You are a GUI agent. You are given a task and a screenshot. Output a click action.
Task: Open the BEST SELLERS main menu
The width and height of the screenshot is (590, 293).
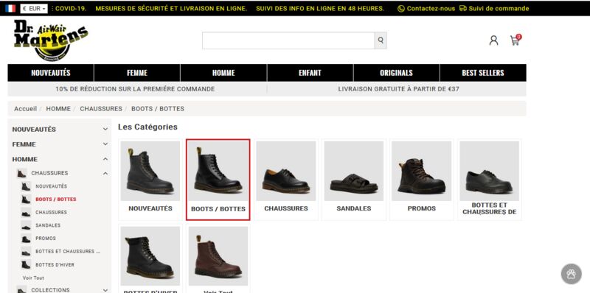pos(483,73)
